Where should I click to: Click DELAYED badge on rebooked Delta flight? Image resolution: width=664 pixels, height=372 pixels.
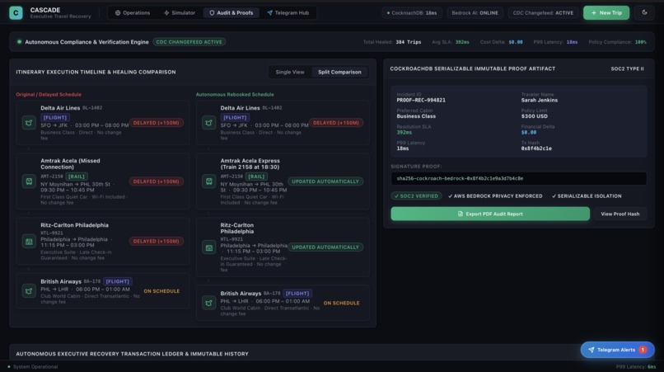[336, 123]
